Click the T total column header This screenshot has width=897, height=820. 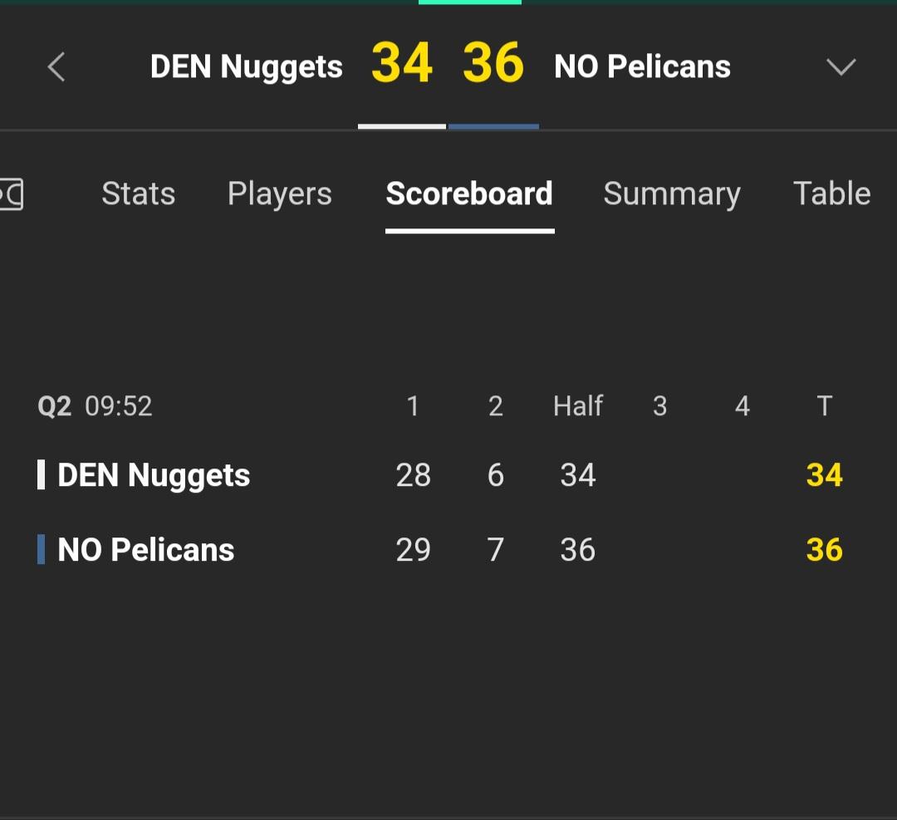pos(825,405)
